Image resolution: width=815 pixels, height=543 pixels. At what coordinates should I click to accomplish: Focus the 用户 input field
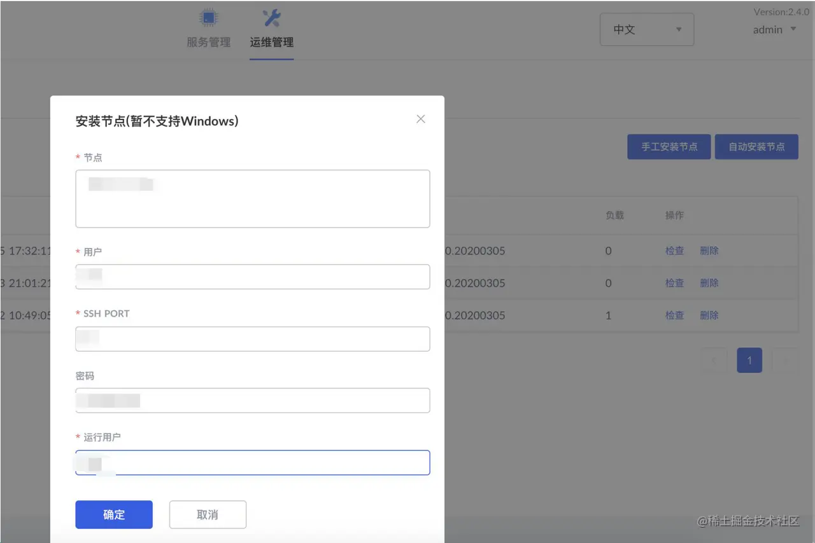253,277
